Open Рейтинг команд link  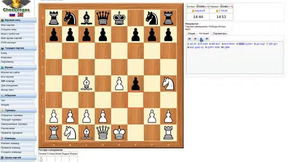pyautogui.click(x=10, y=143)
